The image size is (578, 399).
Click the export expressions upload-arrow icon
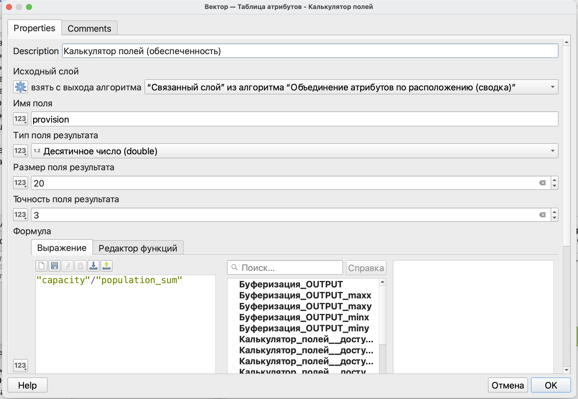point(106,266)
